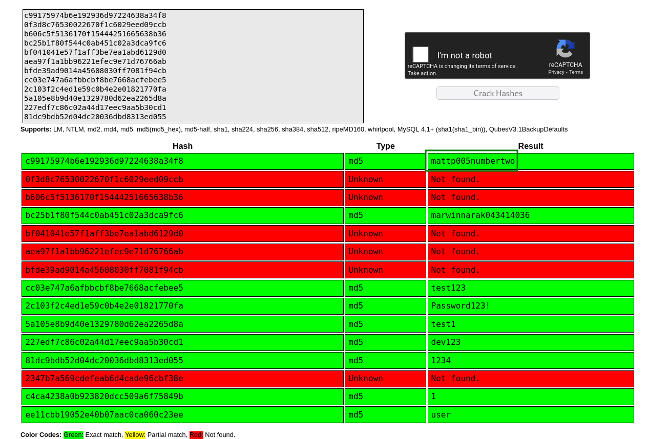Click the Hash column header

coord(182,146)
